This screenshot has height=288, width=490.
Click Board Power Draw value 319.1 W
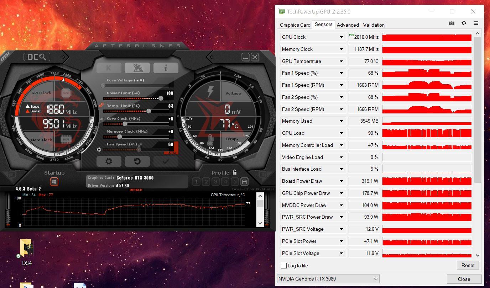[x=364, y=181]
